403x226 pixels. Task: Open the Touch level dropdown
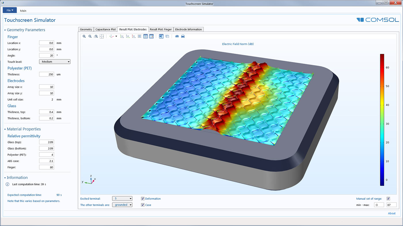point(55,62)
